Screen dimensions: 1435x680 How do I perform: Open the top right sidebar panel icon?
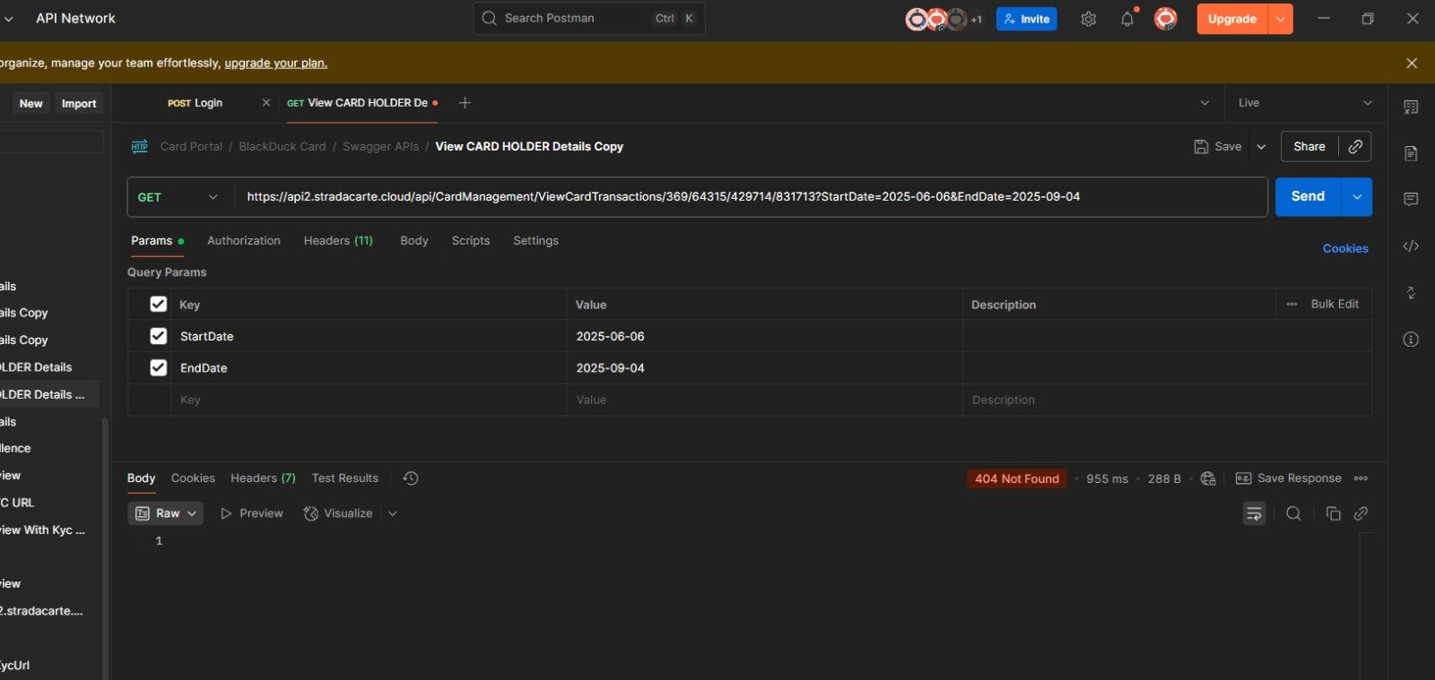pos(1411,108)
